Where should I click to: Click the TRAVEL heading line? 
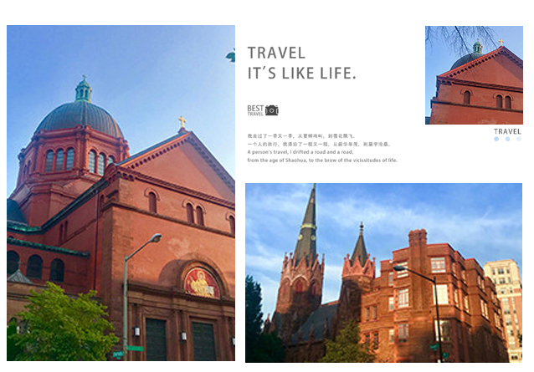pyautogui.click(x=276, y=53)
